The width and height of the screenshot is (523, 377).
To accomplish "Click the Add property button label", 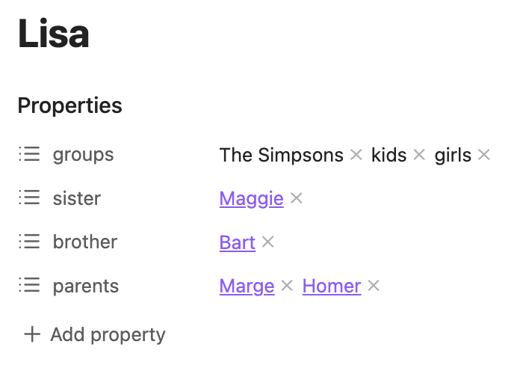I will click(108, 334).
